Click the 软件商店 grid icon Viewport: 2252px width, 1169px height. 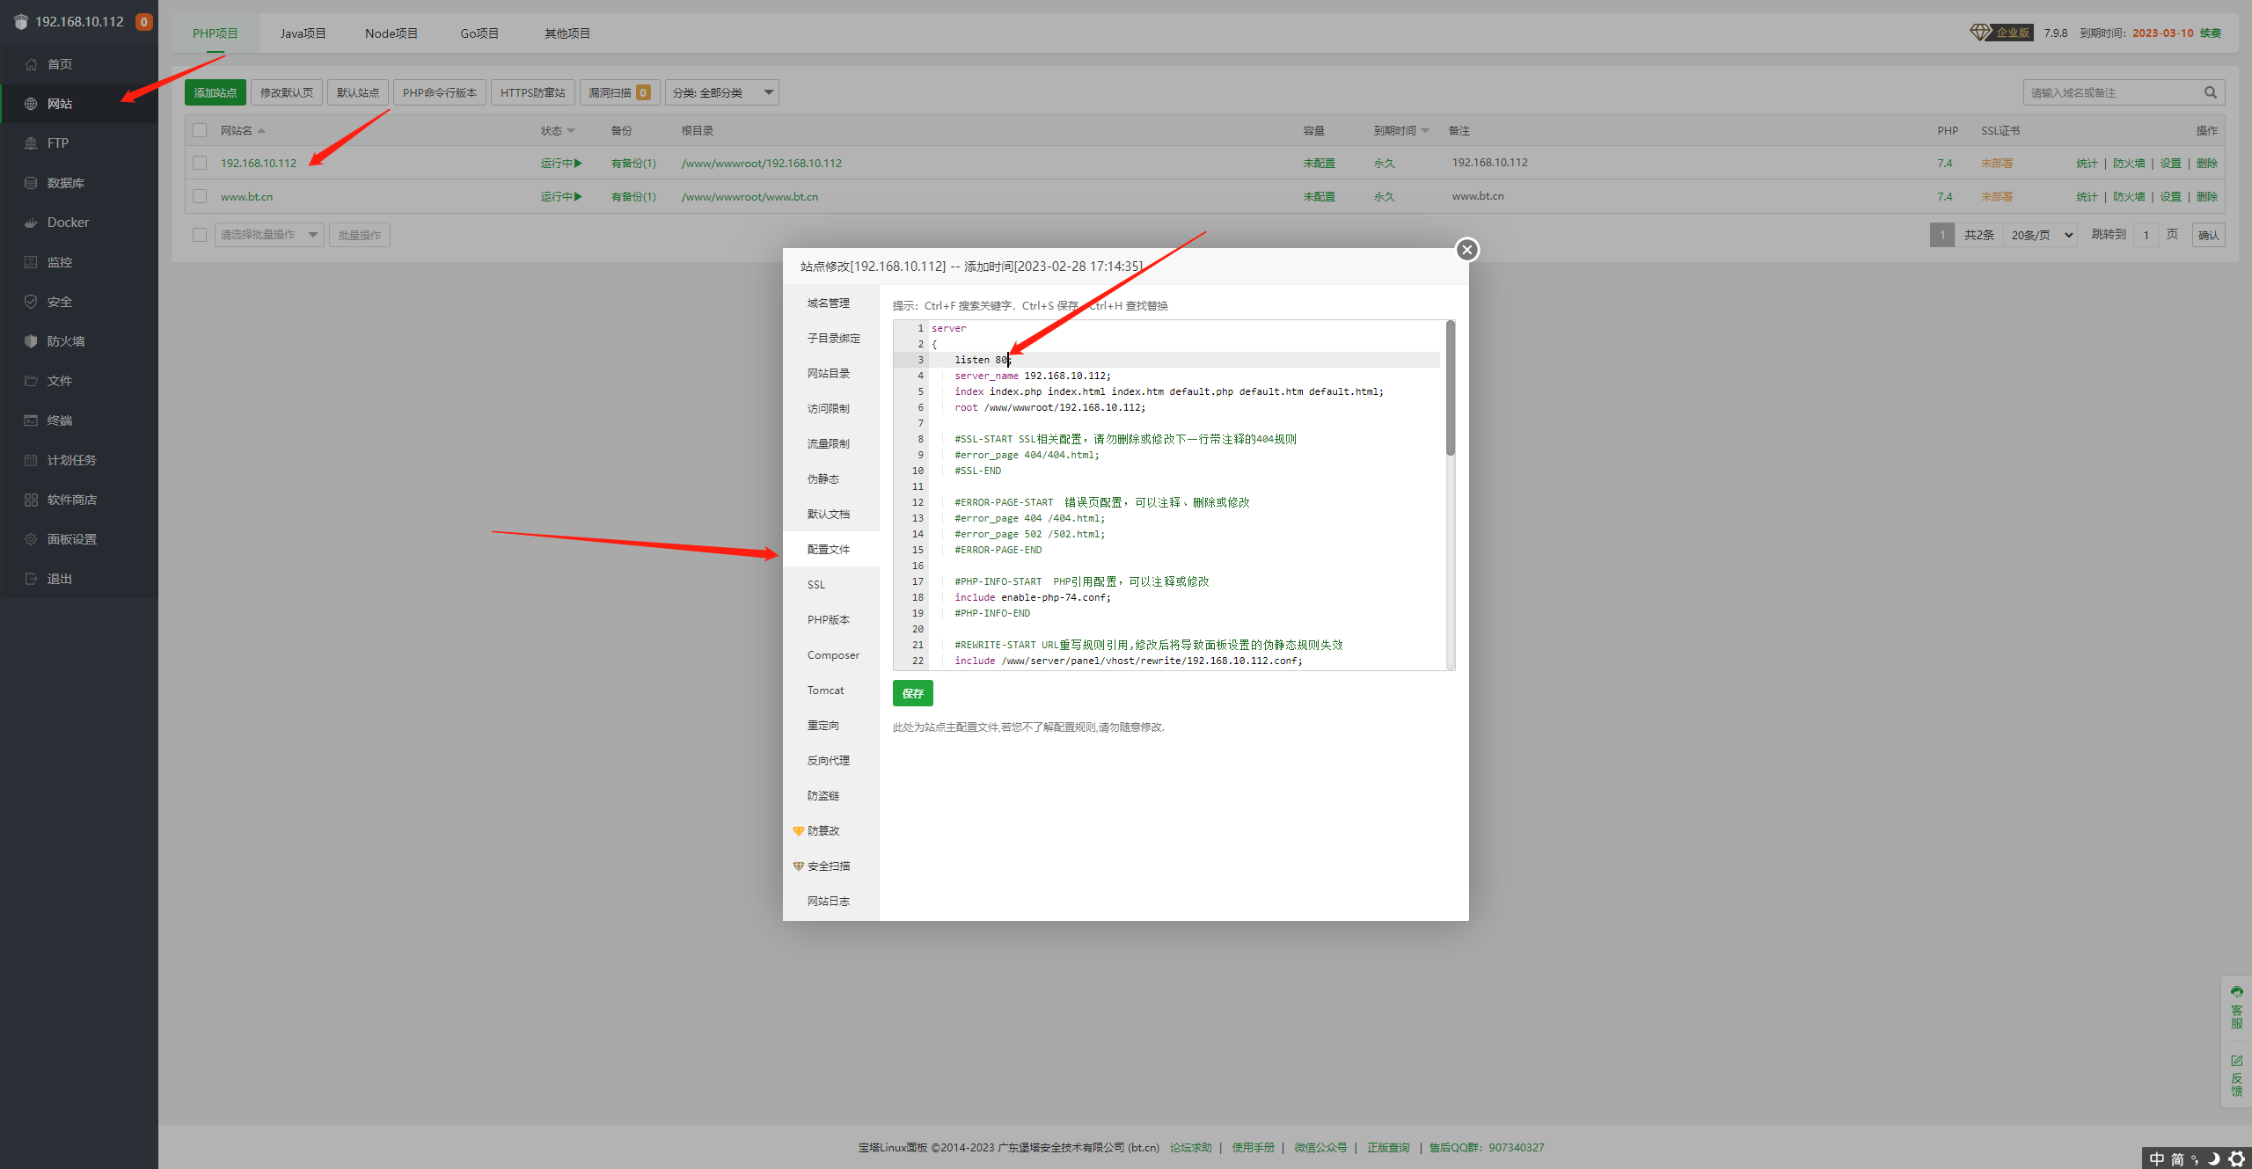coord(31,500)
